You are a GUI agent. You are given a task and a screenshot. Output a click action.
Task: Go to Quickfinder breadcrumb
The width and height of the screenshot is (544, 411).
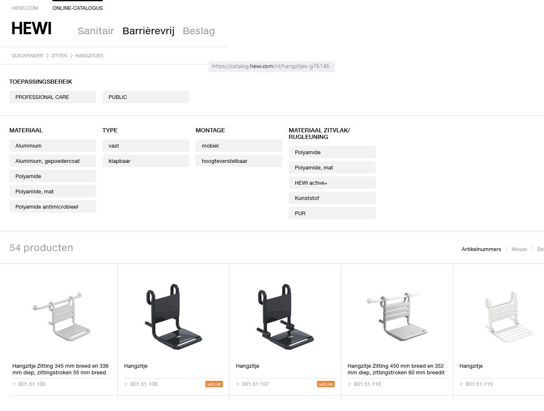tap(27, 56)
